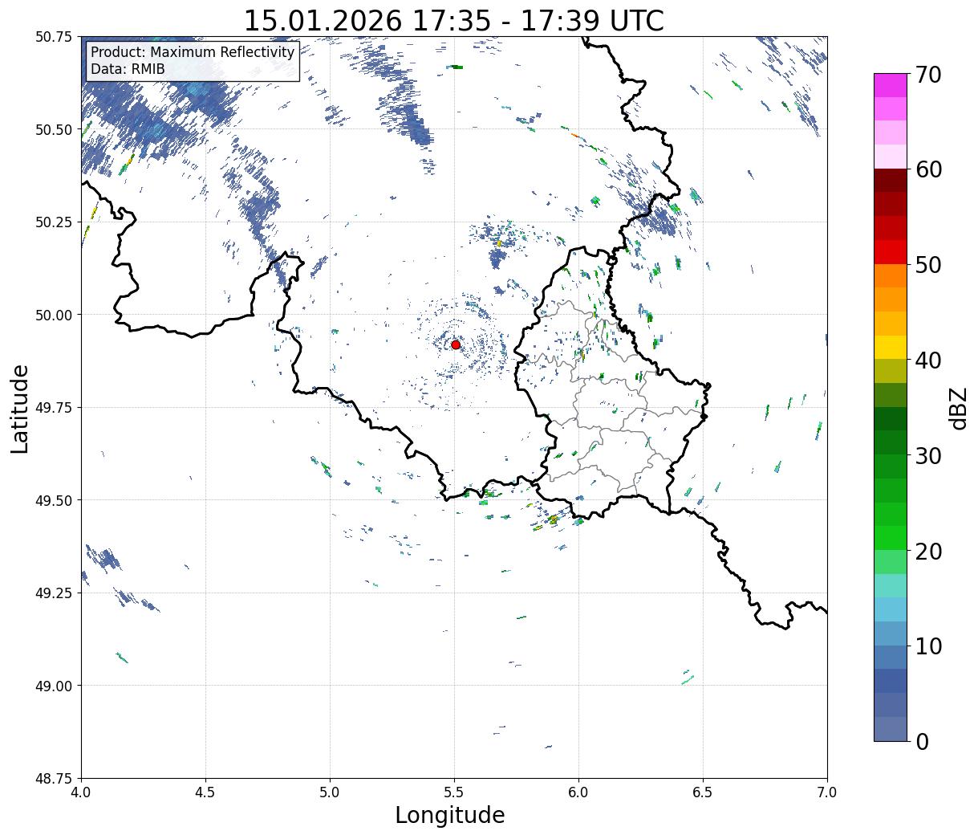Viewport: 978px width, 835px height.
Task: Click the colorbar tick label 30
Action: click(x=928, y=455)
